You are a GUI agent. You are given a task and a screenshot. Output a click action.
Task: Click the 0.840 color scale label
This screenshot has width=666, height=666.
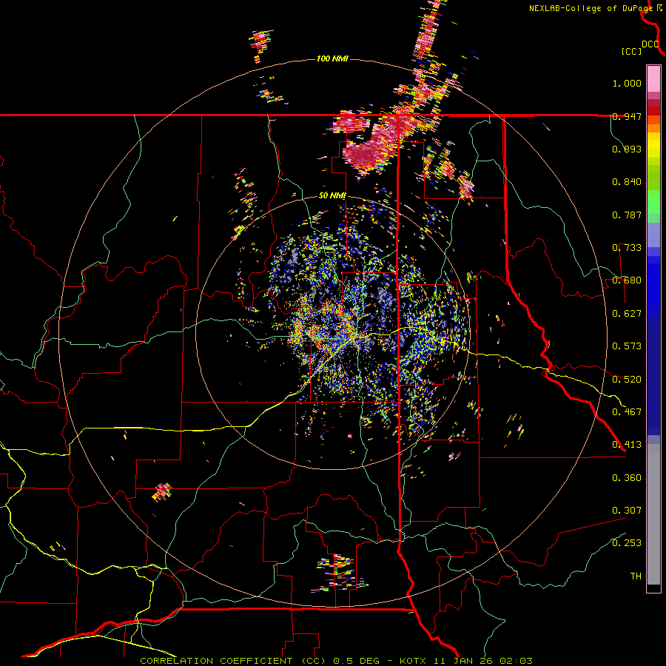tap(627, 182)
